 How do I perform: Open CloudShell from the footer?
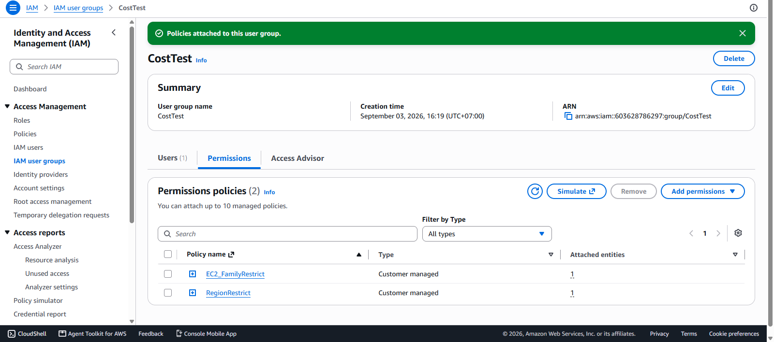tap(27, 334)
